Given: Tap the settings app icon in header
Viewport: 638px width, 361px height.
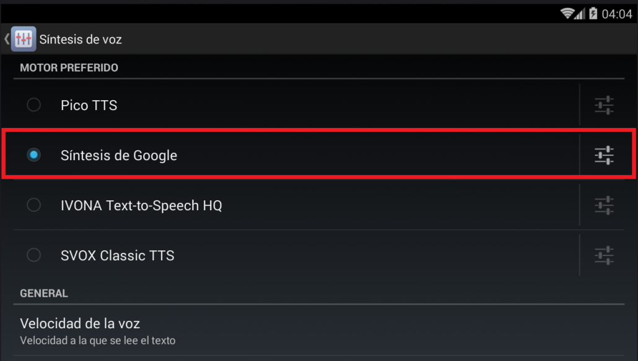Looking at the screenshot, I should pyautogui.click(x=24, y=39).
